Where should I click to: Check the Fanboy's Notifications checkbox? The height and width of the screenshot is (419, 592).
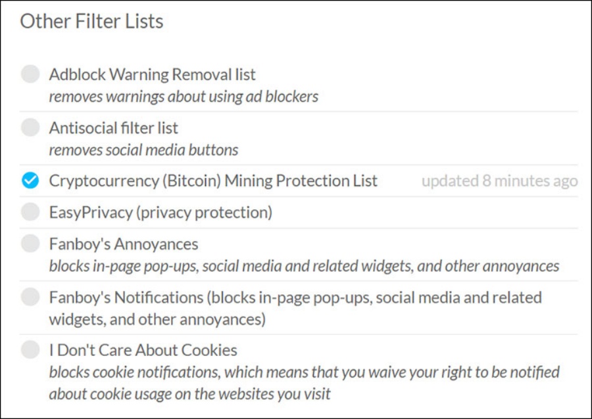(30, 298)
